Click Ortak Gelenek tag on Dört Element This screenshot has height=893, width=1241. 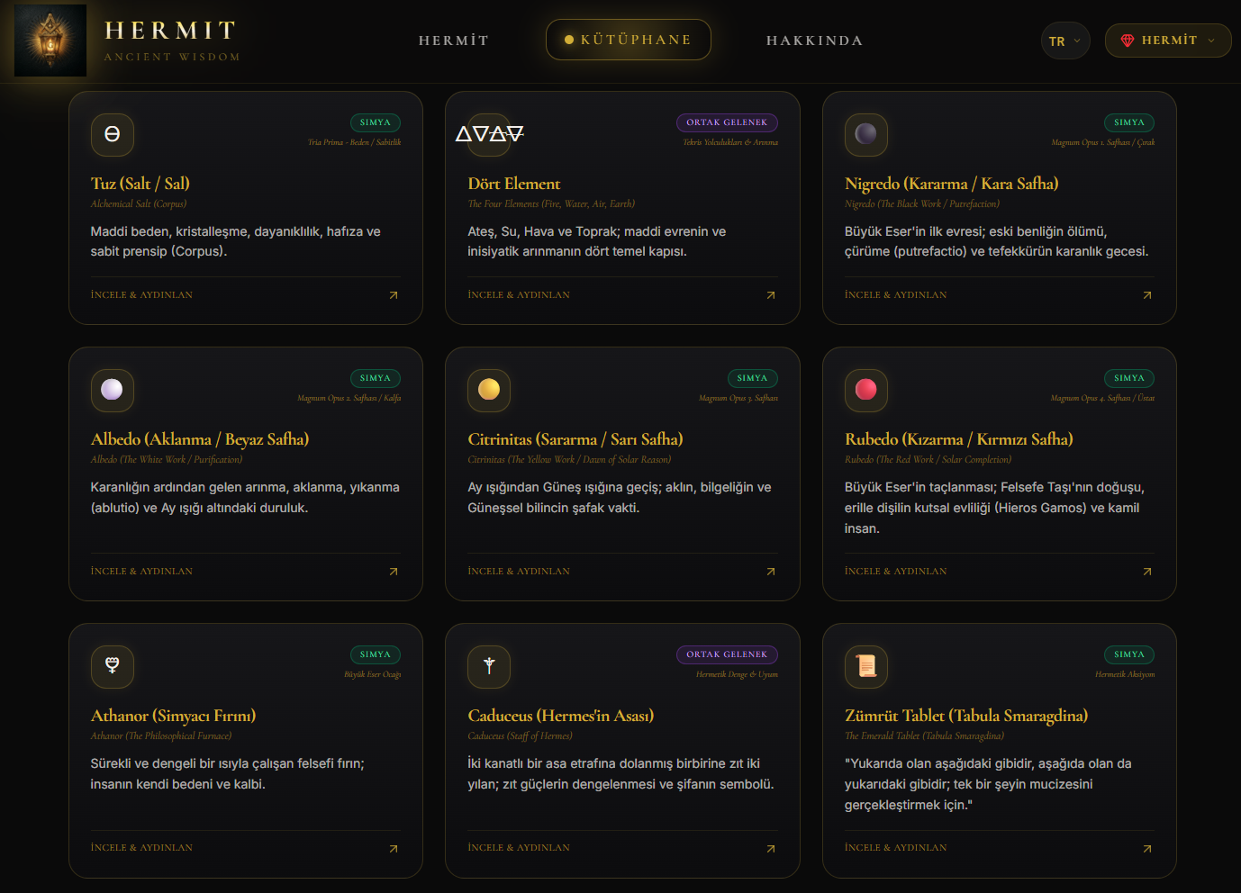click(727, 122)
